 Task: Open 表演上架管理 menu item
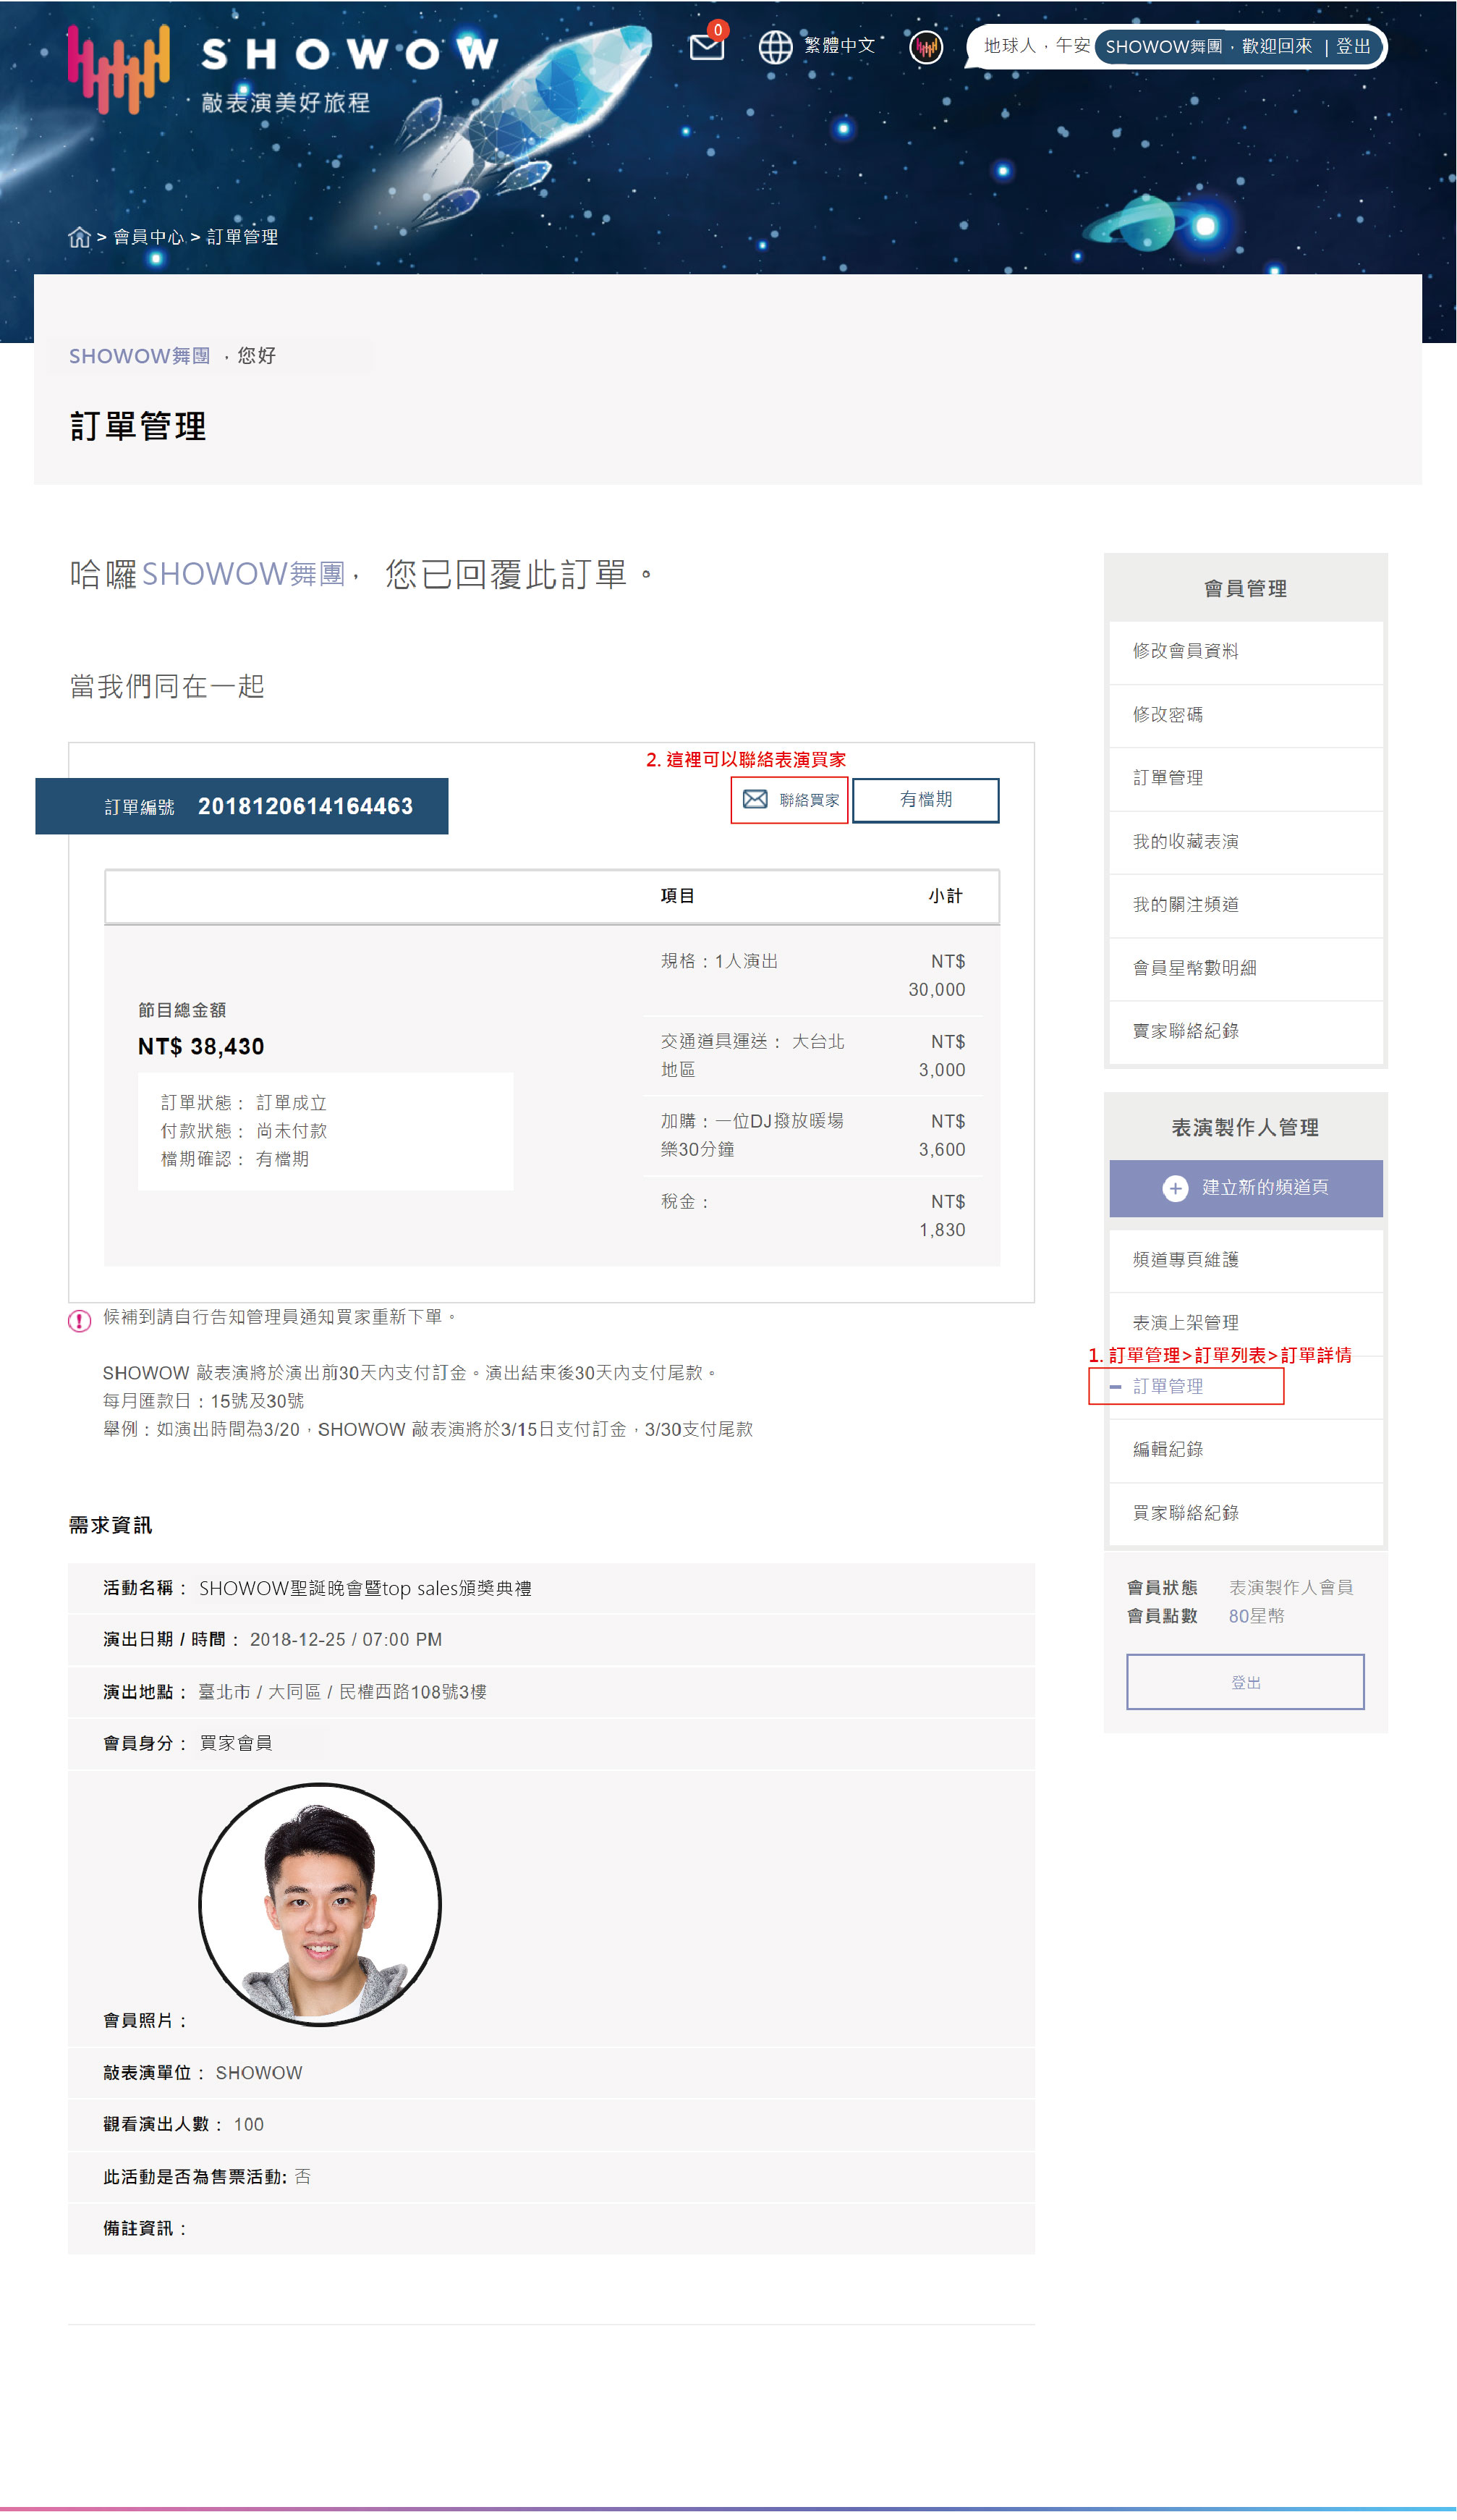[x=1245, y=1324]
